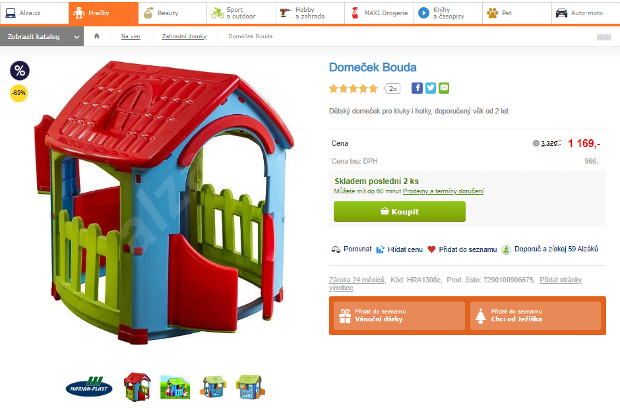
Task: Navigate to Zahradní domky breadcrumb
Action: point(184,36)
